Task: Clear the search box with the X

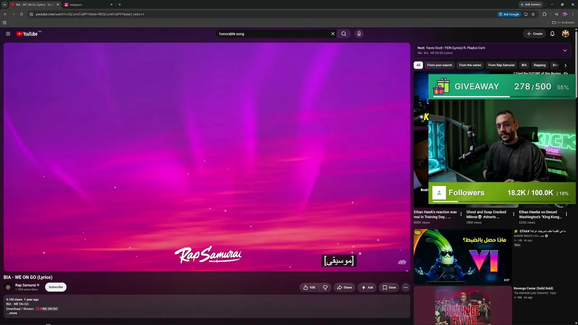Action: pyautogui.click(x=333, y=34)
